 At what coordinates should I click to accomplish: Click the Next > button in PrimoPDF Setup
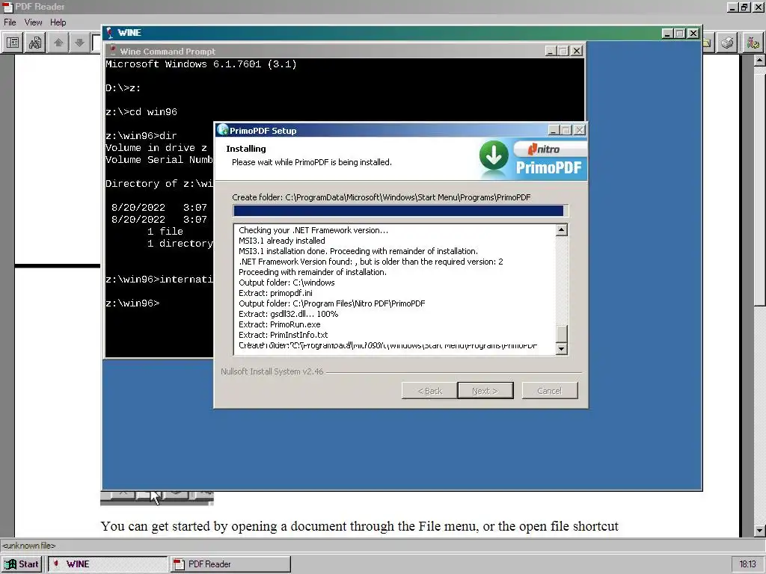485,390
